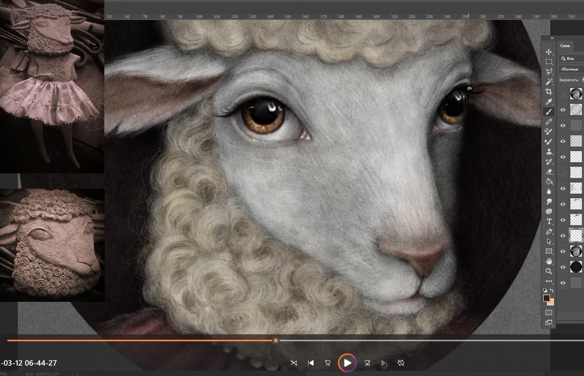Click the orange playback progress handle
Screen dimensions: 584x376
[276, 340]
